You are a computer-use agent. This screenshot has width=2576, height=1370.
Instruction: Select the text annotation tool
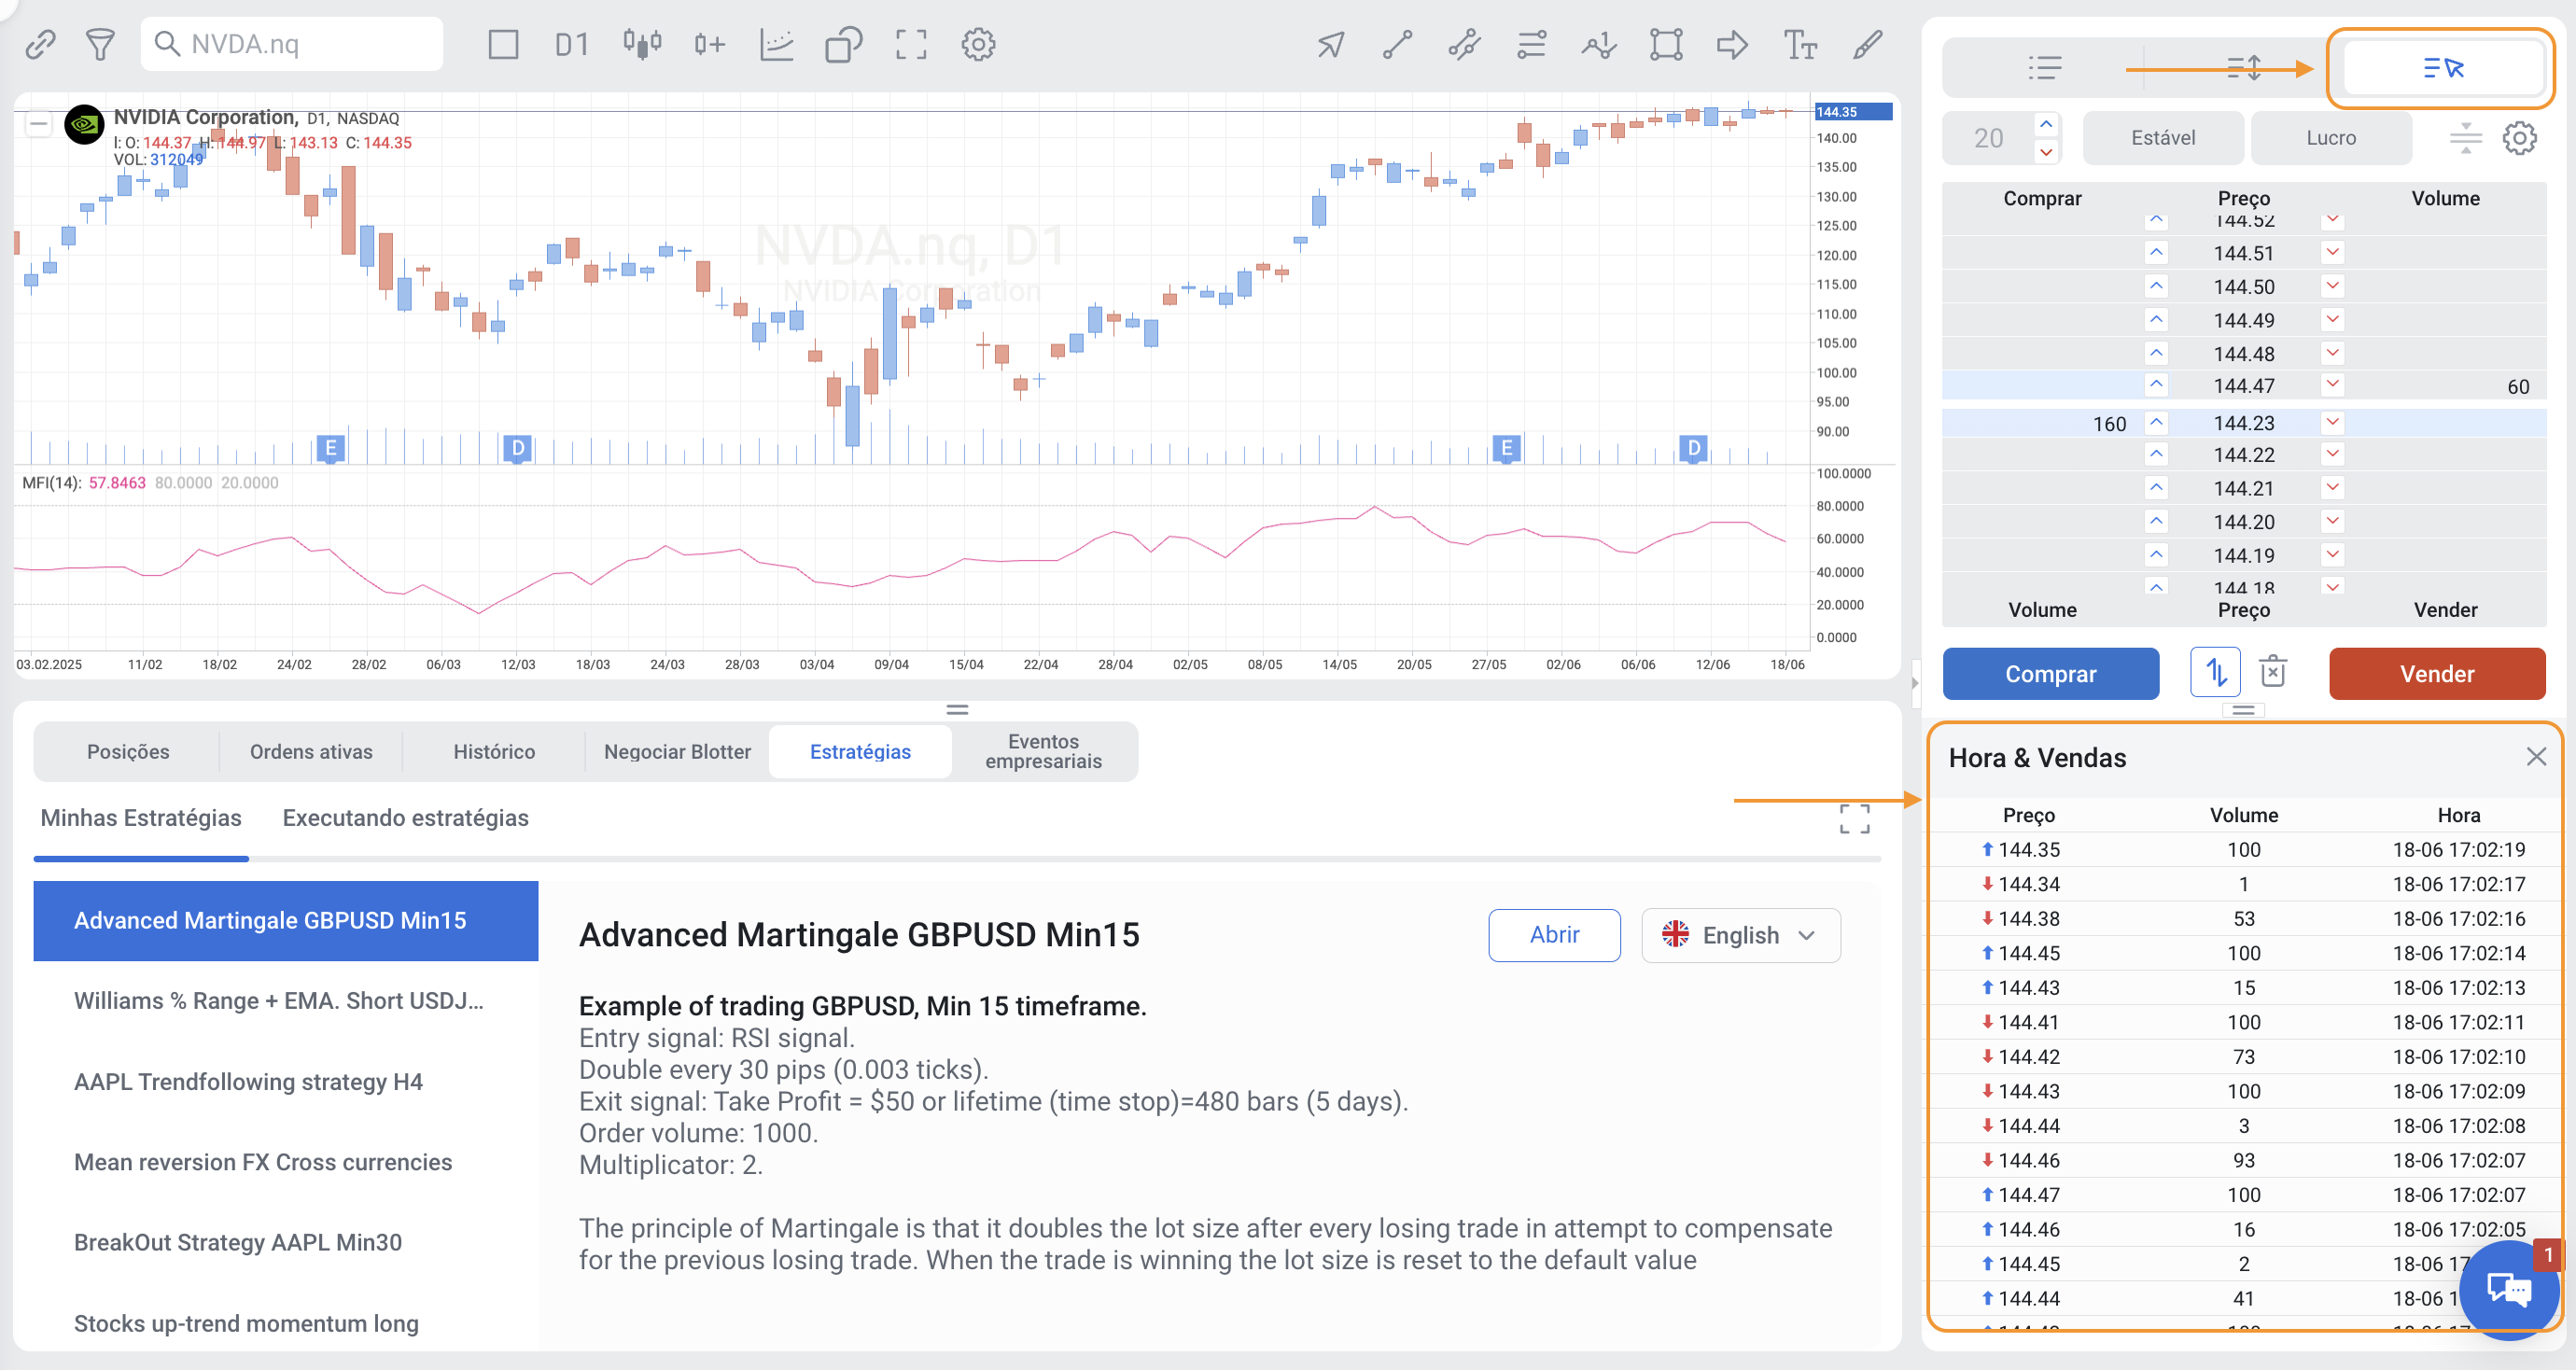[x=1799, y=44]
